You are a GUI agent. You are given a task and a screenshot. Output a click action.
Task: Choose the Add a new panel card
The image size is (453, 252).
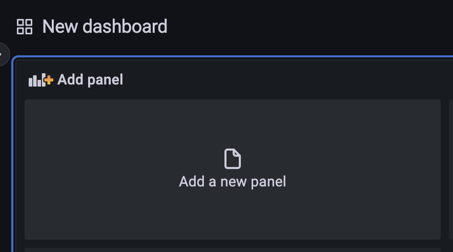pyautogui.click(x=233, y=170)
